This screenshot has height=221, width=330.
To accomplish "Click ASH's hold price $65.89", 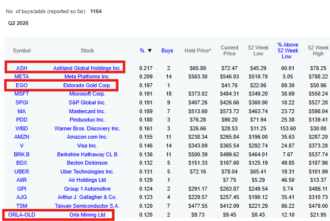I will click(x=198, y=68).
